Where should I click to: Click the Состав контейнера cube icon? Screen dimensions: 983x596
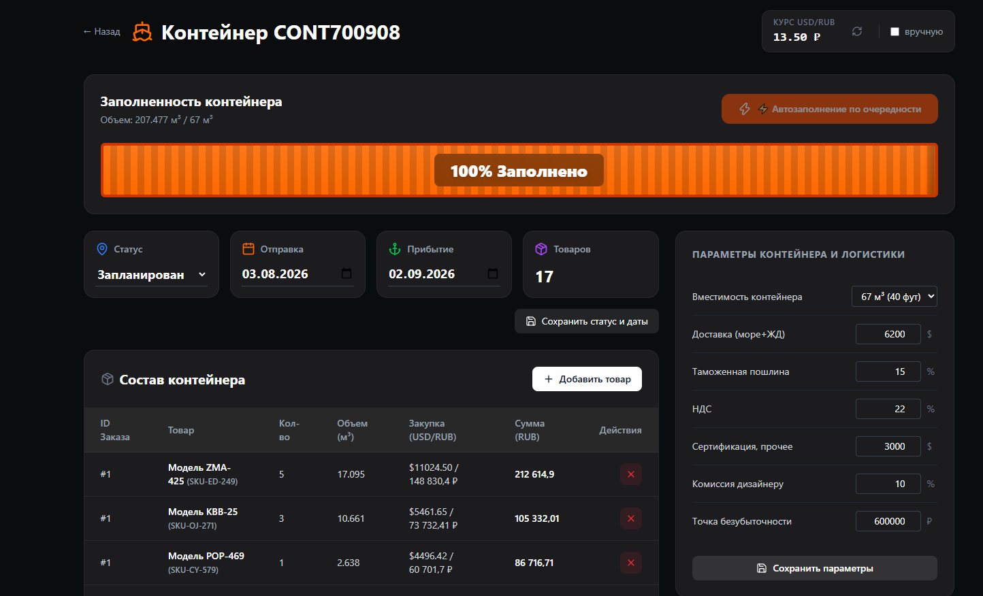tap(107, 379)
